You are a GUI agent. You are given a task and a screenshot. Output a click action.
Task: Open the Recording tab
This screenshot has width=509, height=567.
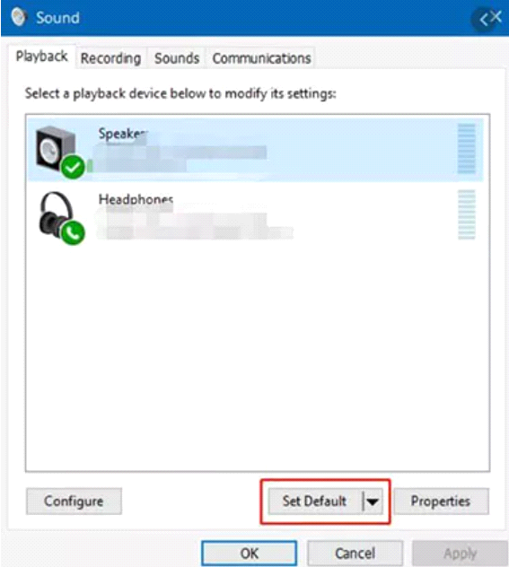(110, 57)
